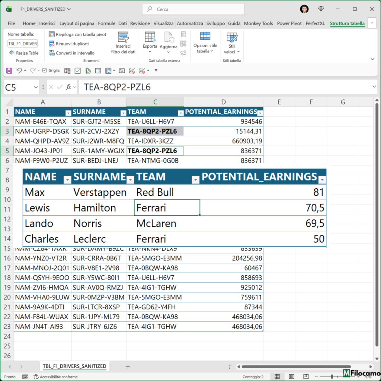The width and height of the screenshot is (381, 381).
Task: Click the purple Save icon
Action: [x=9, y=71]
